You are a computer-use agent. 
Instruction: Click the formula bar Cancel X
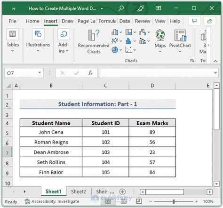63,73
